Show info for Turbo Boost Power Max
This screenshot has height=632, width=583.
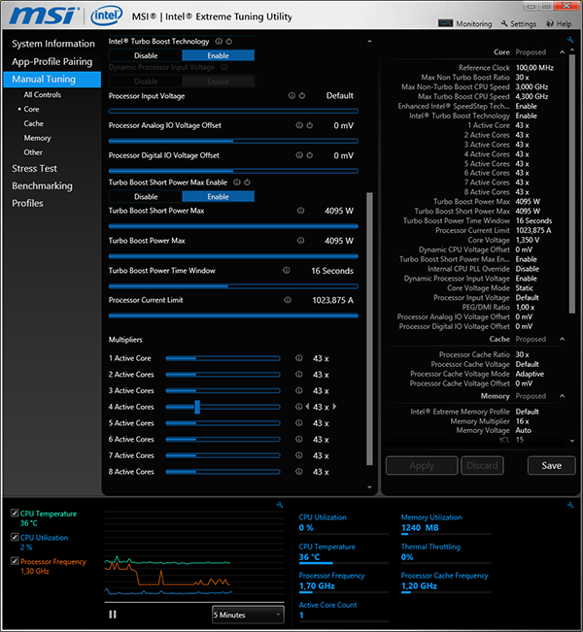[300, 240]
